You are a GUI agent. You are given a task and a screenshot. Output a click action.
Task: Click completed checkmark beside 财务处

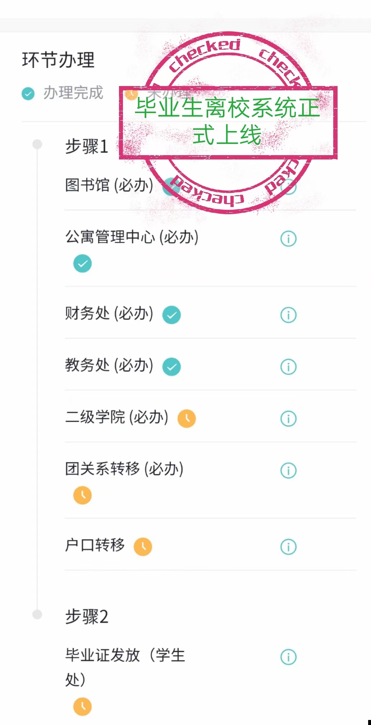171,315
